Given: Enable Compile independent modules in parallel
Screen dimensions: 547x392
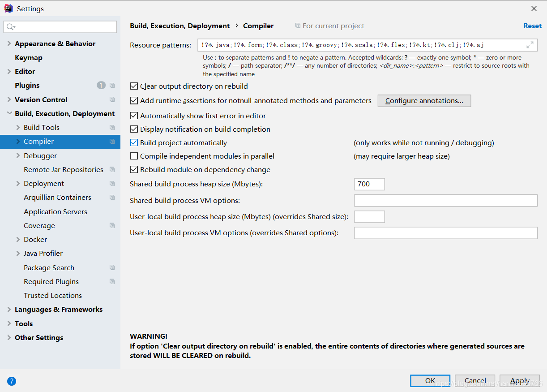Looking at the screenshot, I should click(134, 156).
